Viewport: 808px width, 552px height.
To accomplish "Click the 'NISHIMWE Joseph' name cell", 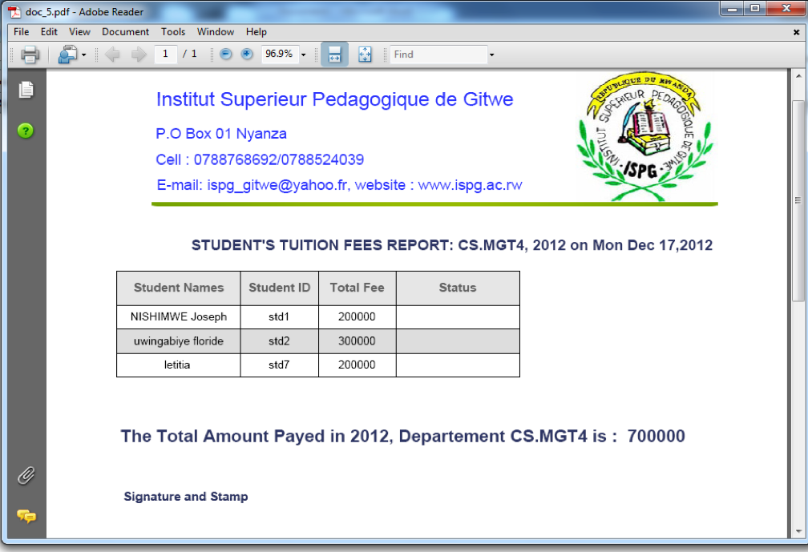I will (178, 316).
